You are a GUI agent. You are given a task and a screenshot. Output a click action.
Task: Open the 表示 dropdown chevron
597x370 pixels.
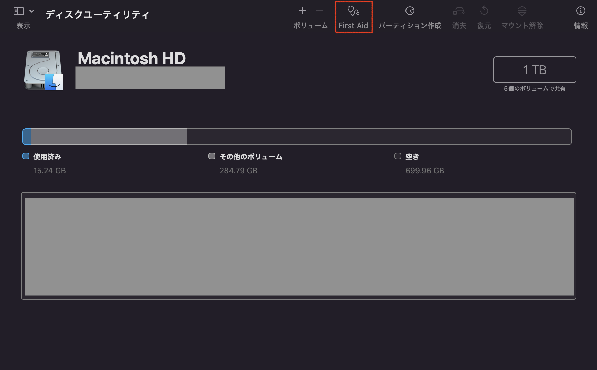(32, 11)
